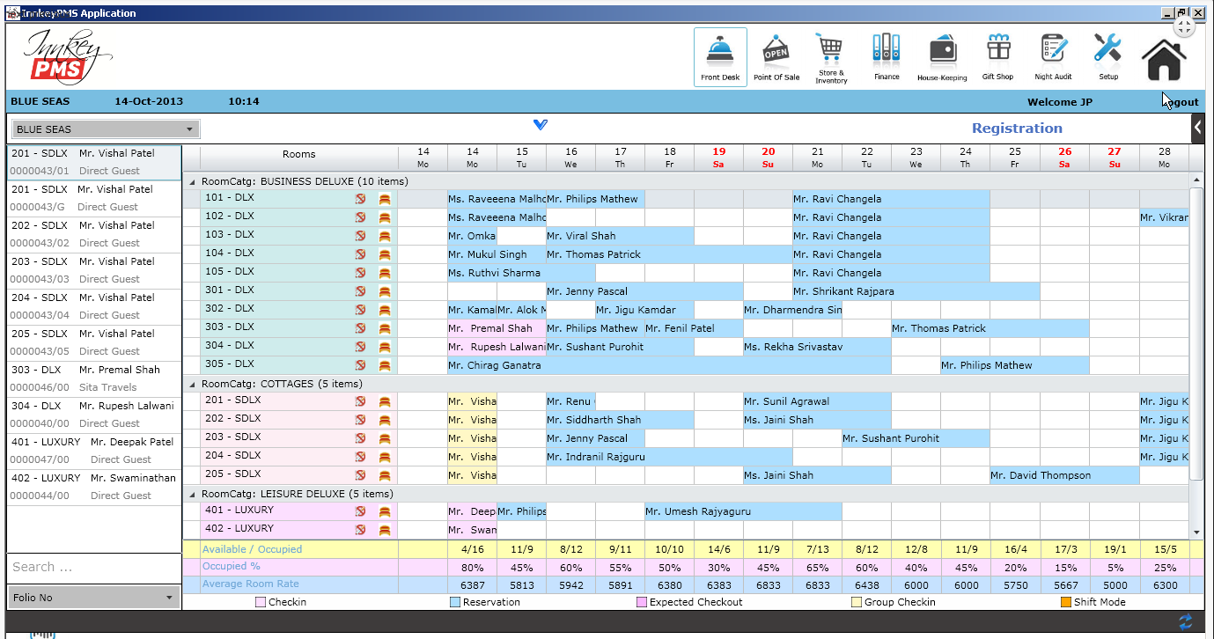1214x639 pixels.
Task: Collapse the COTTAGES room category
Action: [x=190, y=384]
